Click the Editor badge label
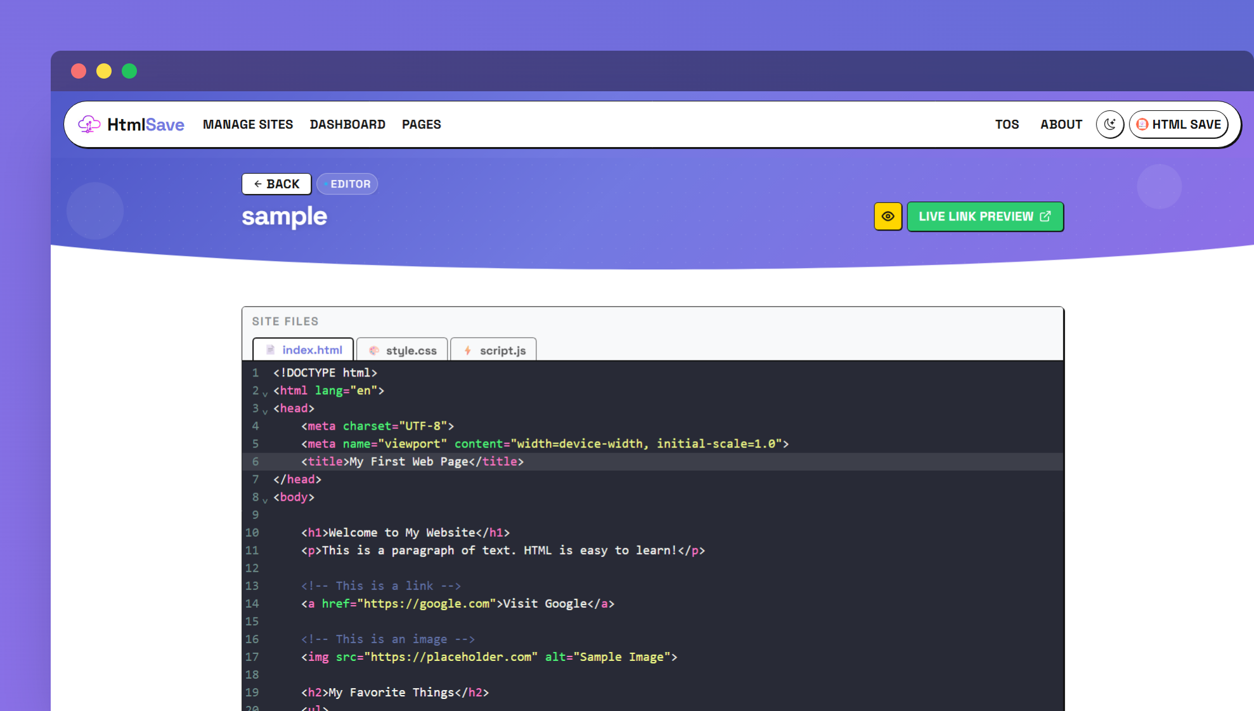1254x711 pixels. [x=347, y=184]
